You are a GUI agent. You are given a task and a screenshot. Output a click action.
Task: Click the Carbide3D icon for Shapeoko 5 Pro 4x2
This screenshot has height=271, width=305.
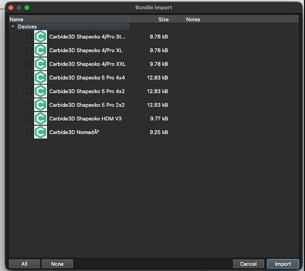pos(41,91)
